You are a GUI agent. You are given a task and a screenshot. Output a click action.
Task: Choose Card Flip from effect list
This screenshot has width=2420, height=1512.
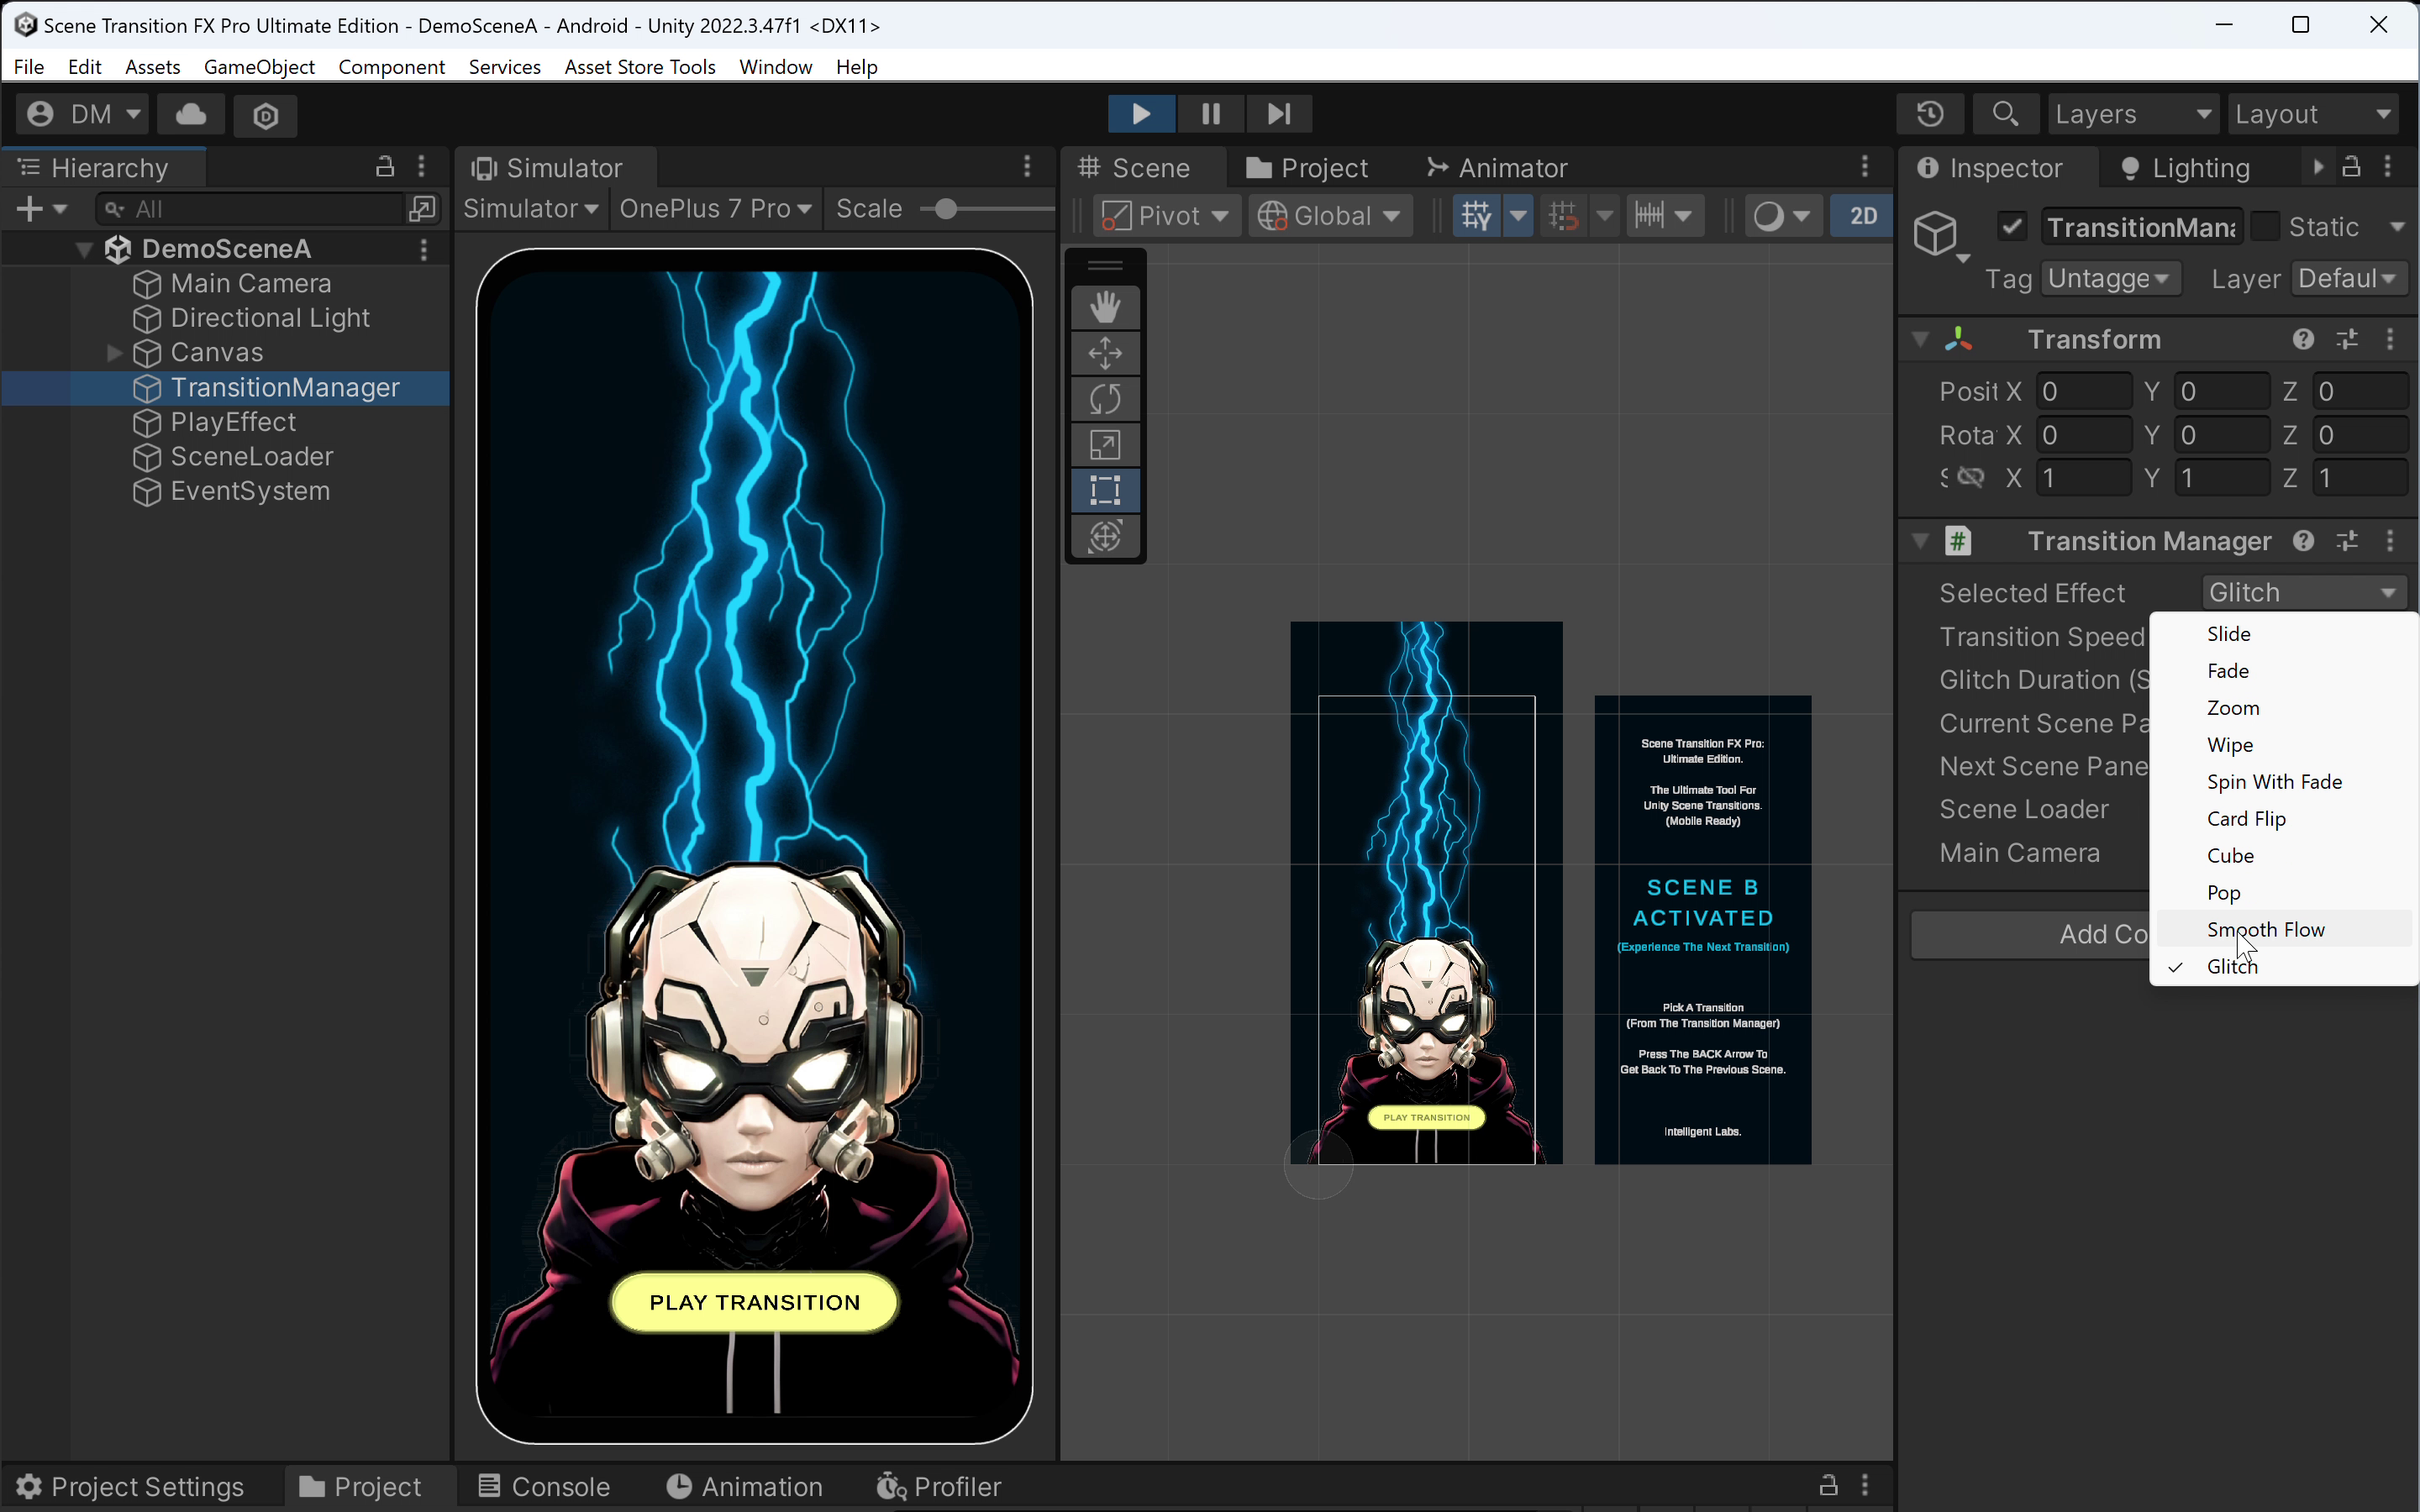coord(2284,818)
